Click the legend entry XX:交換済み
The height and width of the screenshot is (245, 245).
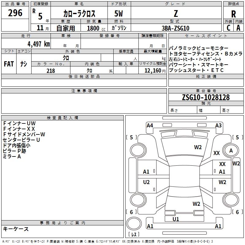pyautogui.click(x=131, y=242)
